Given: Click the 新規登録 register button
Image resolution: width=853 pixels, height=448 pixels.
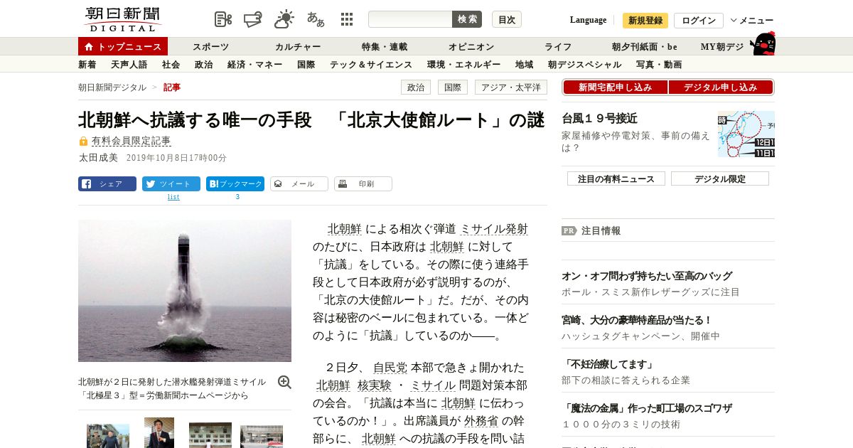Looking at the screenshot, I should coord(645,21).
